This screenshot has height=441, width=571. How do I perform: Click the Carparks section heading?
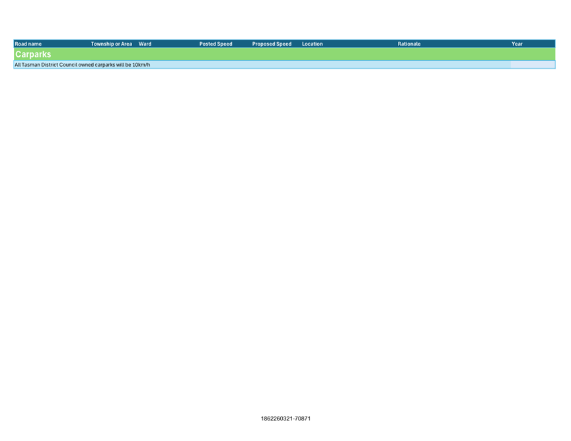point(33,54)
